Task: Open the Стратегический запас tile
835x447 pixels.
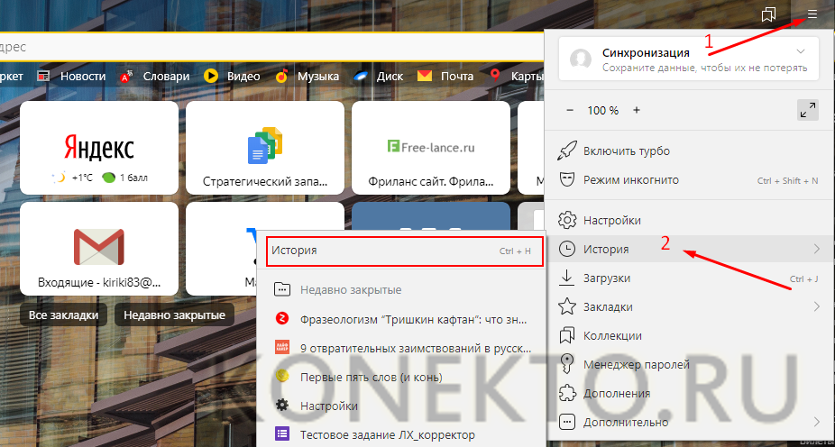Action: (265, 148)
